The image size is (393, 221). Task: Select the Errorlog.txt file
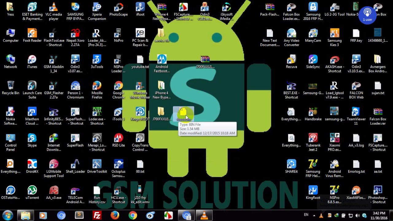356,166
